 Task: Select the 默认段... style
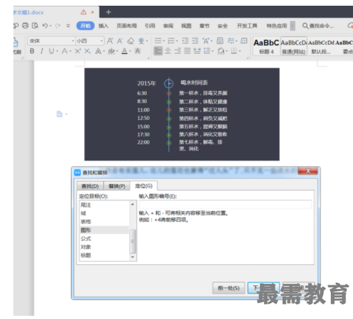tap(321, 47)
